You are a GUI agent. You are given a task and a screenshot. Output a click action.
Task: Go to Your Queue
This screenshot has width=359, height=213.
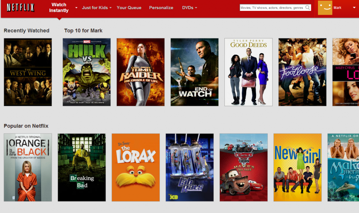click(129, 8)
